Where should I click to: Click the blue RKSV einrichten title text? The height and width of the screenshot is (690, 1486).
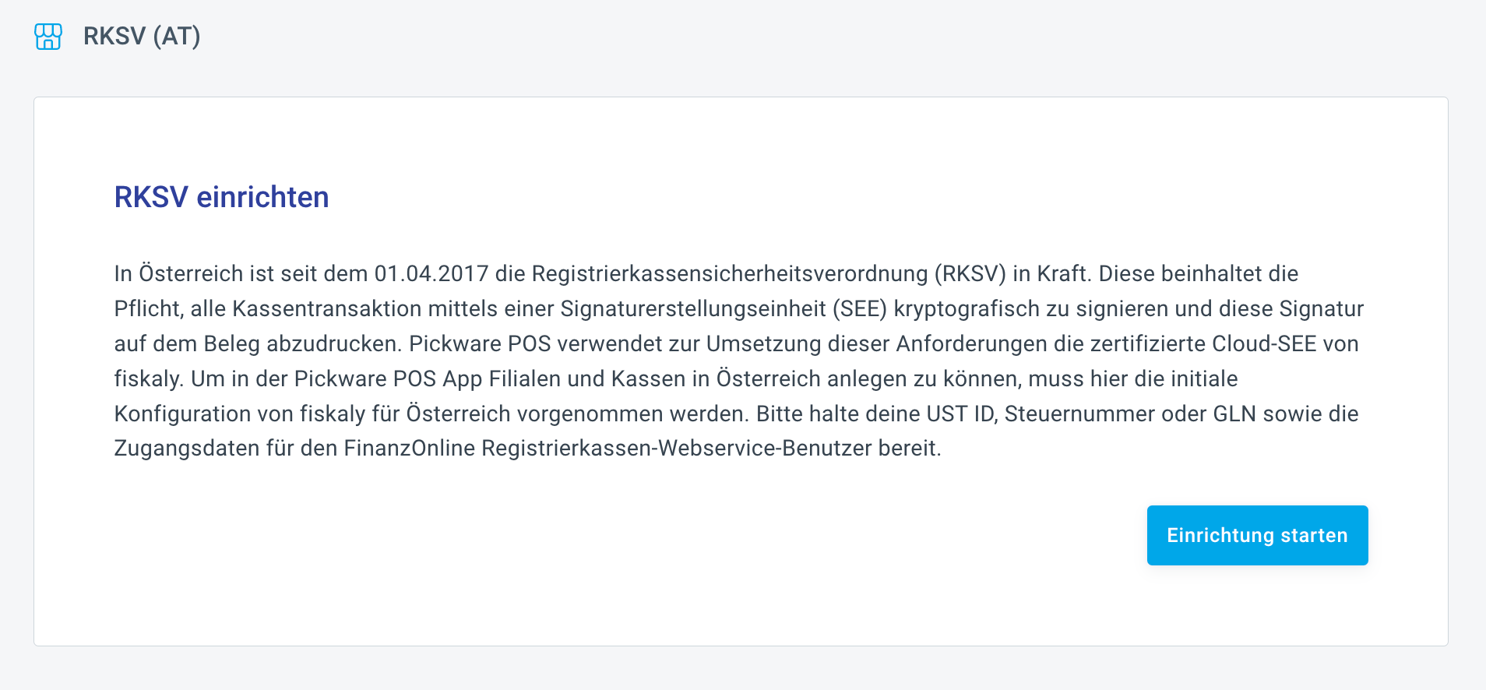tap(221, 197)
